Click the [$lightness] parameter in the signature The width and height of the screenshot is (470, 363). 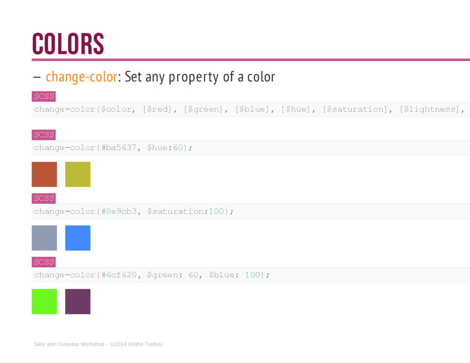tap(429, 109)
